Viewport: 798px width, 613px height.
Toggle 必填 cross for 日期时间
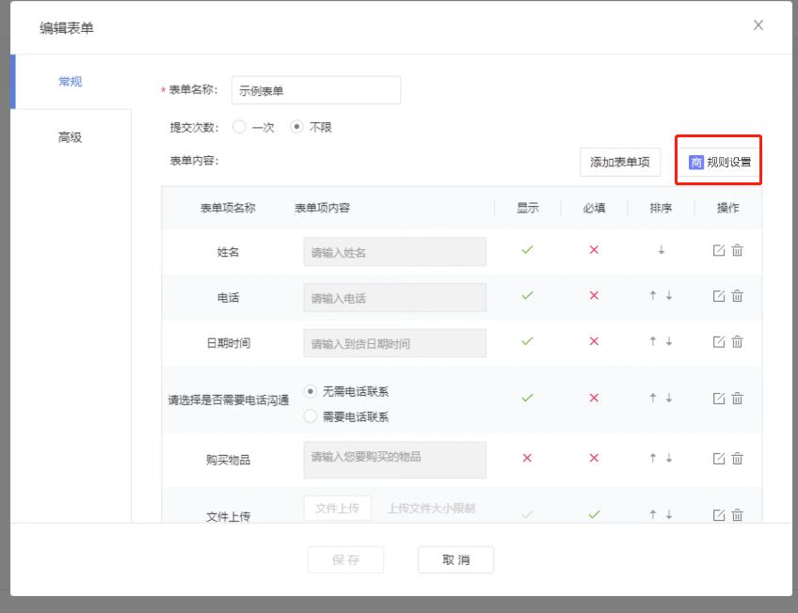click(594, 341)
